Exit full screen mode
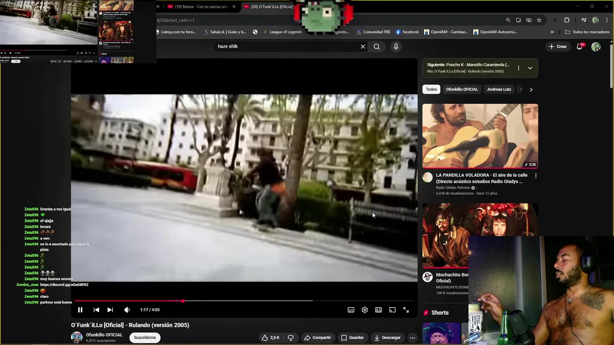Screen dimensions: 614x345 coord(406,310)
